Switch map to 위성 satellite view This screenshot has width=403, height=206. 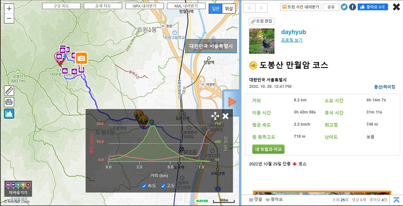click(x=229, y=9)
